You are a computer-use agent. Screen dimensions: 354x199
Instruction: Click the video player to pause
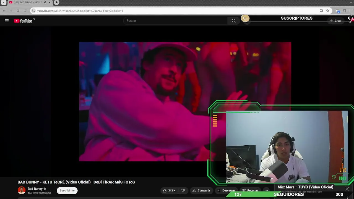[x=185, y=101]
